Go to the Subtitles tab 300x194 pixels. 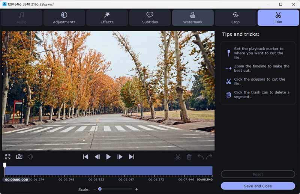(x=150, y=18)
